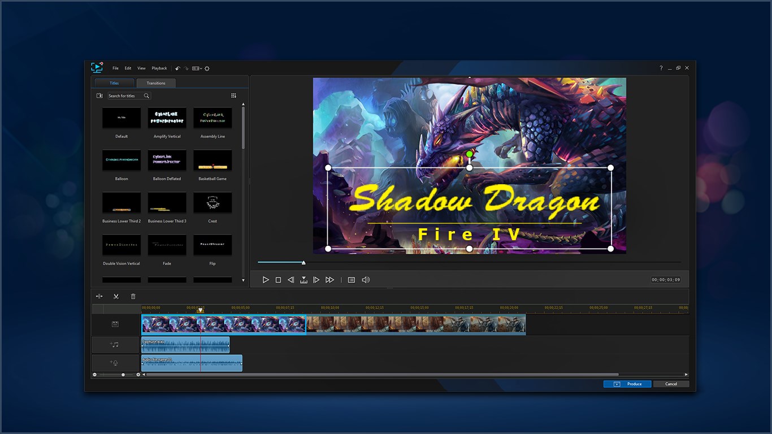Click the Produce button
The width and height of the screenshot is (772, 434).
coord(627,384)
